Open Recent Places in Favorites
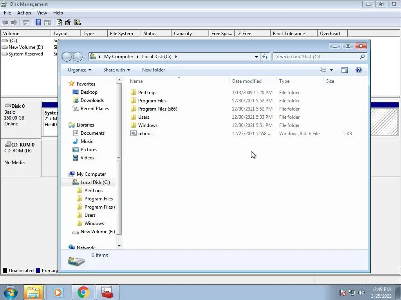Screen dimensions: 401x300 pos(95,109)
